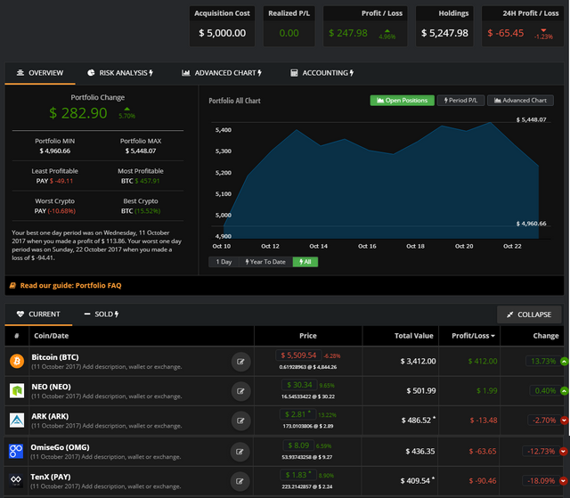This screenshot has width=570, height=498.
Task: Click the TenX coin logo
Action: (16, 478)
